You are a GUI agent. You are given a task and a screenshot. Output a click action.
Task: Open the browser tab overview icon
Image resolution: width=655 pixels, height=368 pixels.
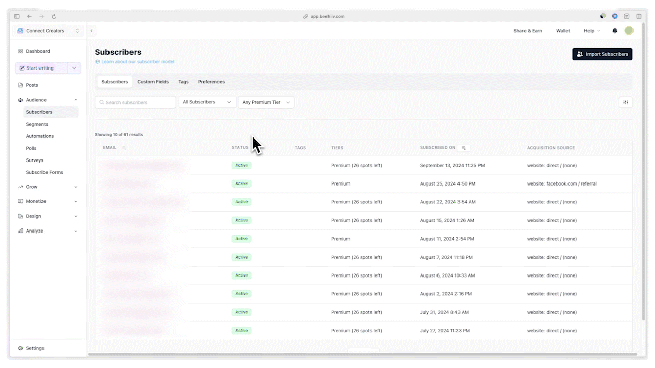tap(639, 16)
